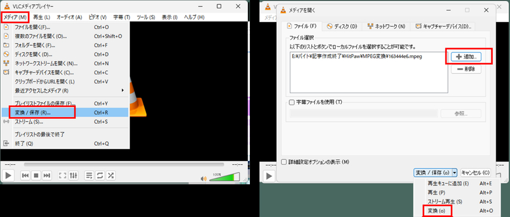Screen dimensions: 510x217
Task: Click the 追加... button
Action: [x=466, y=56]
